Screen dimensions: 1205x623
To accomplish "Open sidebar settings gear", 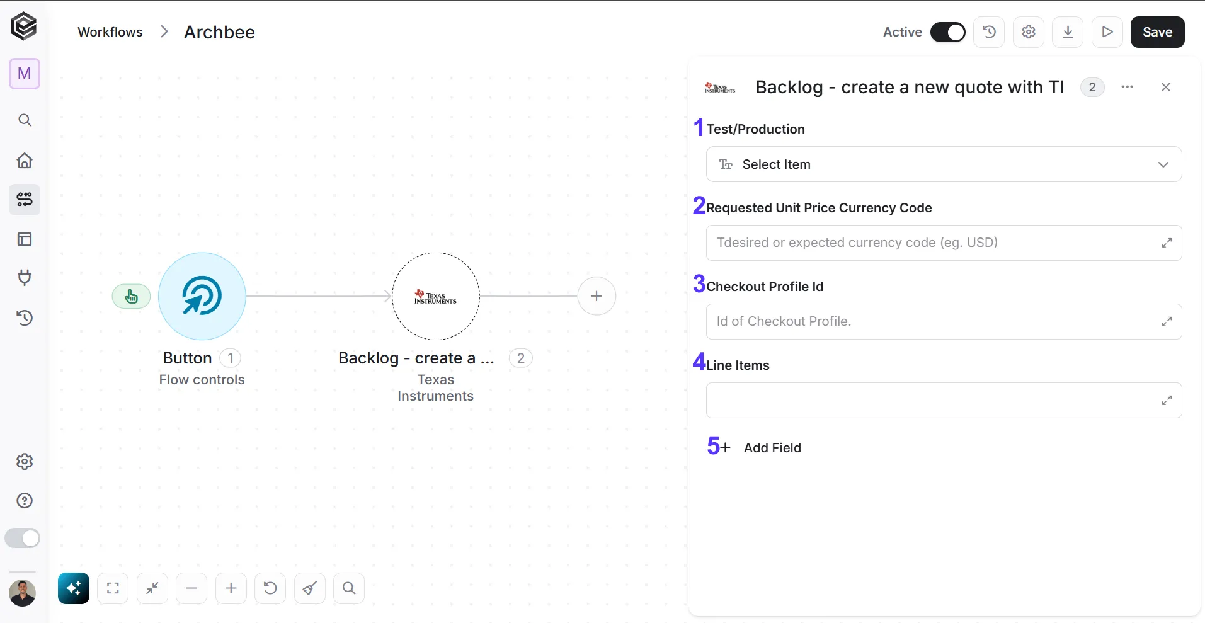I will click(25, 462).
